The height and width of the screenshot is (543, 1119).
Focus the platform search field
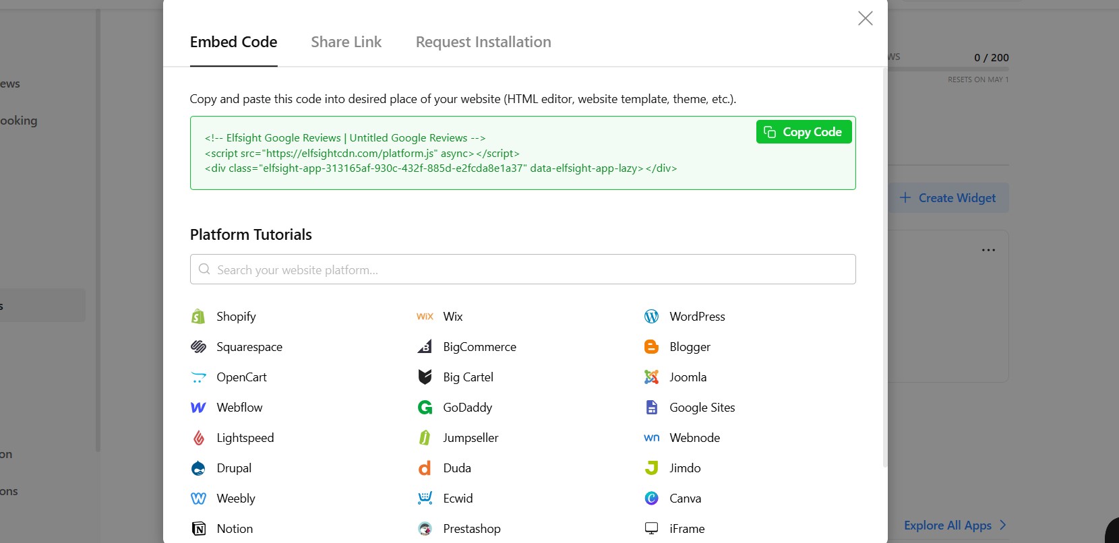[522, 269]
